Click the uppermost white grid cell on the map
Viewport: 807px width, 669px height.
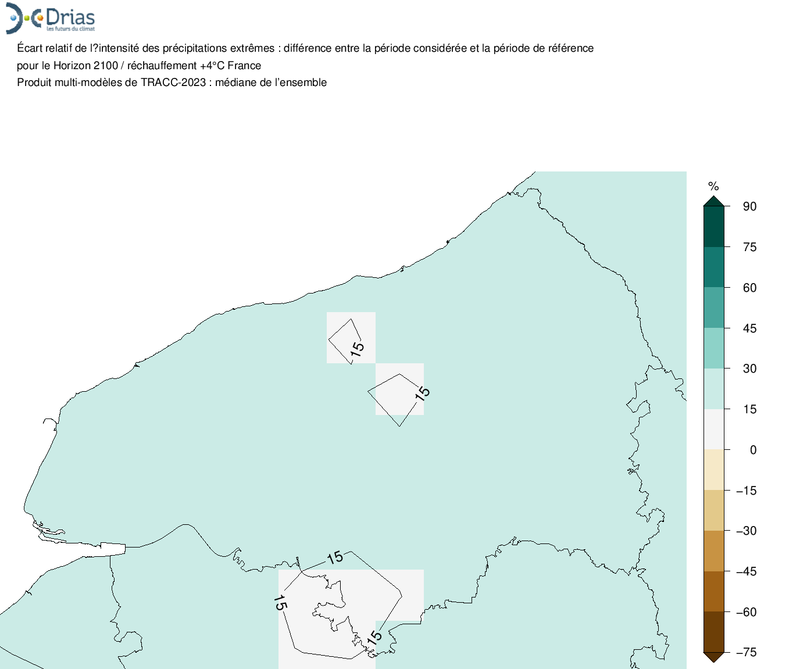(x=351, y=338)
